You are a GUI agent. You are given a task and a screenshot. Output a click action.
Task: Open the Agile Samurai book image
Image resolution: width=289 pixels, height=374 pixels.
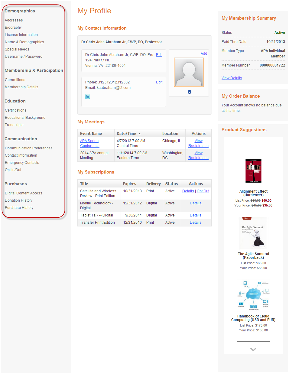(x=253, y=233)
